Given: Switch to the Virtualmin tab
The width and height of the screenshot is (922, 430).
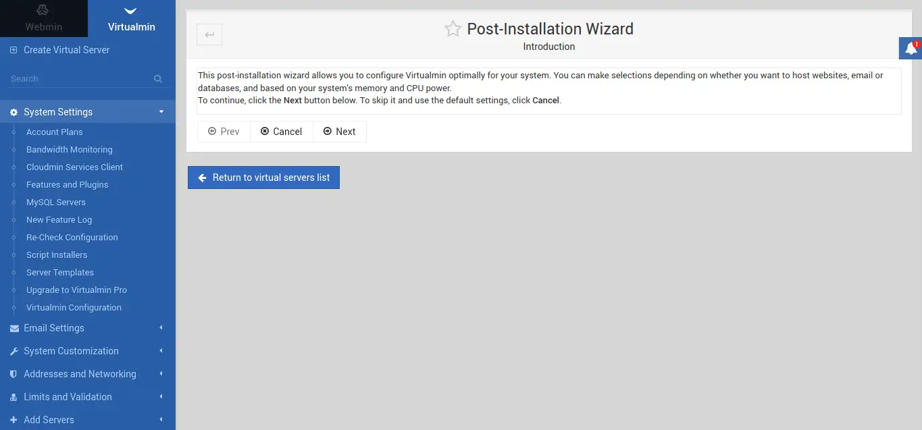Looking at the screenshot, I should click(132, 19).
